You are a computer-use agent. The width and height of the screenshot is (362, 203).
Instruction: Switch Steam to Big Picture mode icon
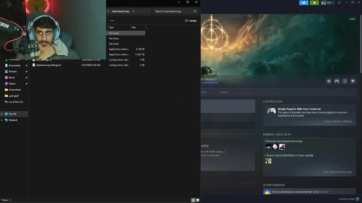pos(339,3)
